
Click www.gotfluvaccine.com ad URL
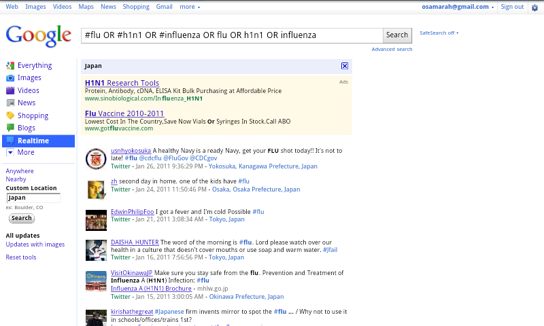pyautogui.click(x=118, y=128)
